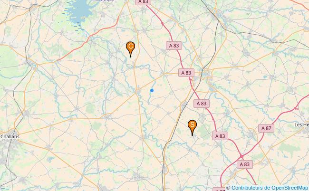
Task: Click the A 83 shield cut off at top edge
Action: point(143,2)
